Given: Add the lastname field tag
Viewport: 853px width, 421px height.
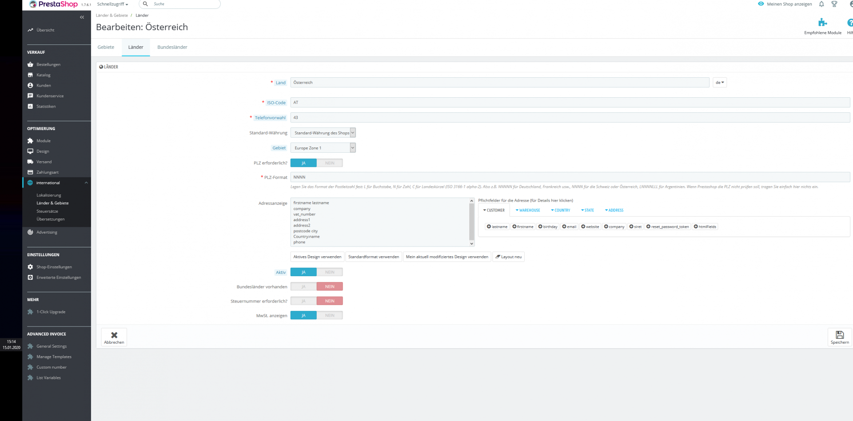Looking at the screenshot, I should point(497,226).
